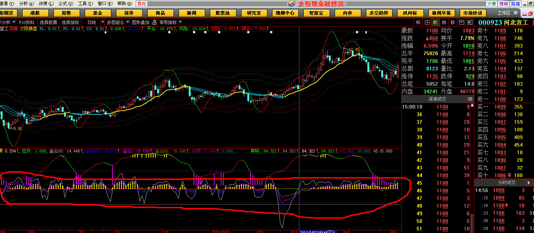Screen dimensions: 534x233
Task: Click the 大智慧 logo icon in title bar
Action: [x=292, y=4]
